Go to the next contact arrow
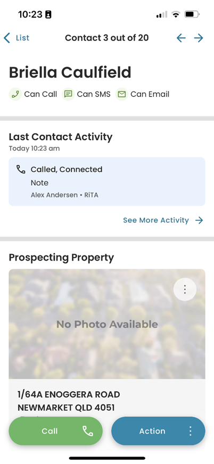The image size is (214, 464). (x=199, y=38)
